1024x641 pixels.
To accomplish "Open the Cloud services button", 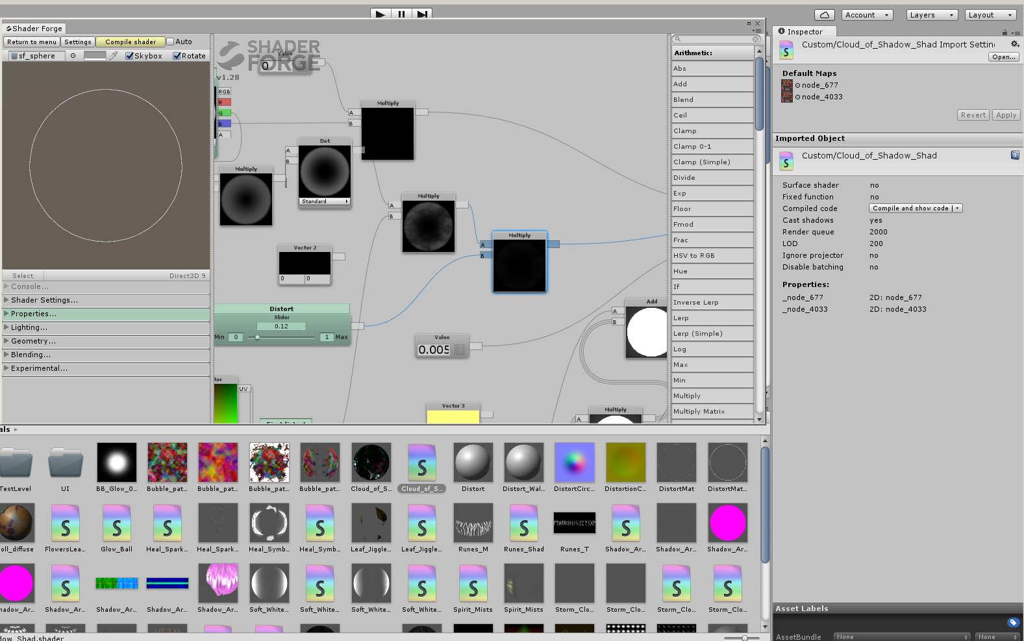I will pyautogui.click(x=824, y=15).
